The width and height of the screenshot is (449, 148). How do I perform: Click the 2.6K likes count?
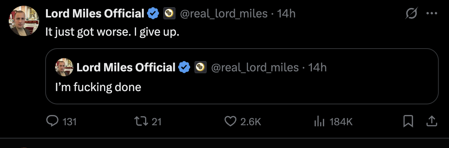(251, 122)
